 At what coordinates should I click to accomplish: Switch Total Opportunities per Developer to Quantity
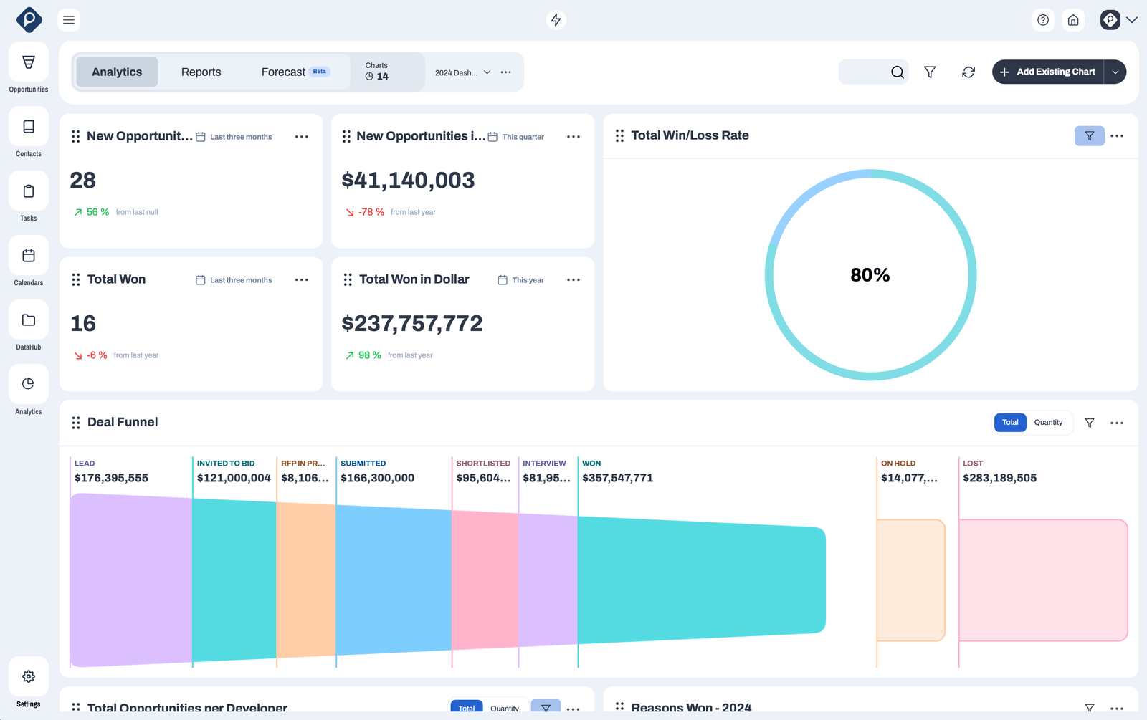tap(505, 709)
